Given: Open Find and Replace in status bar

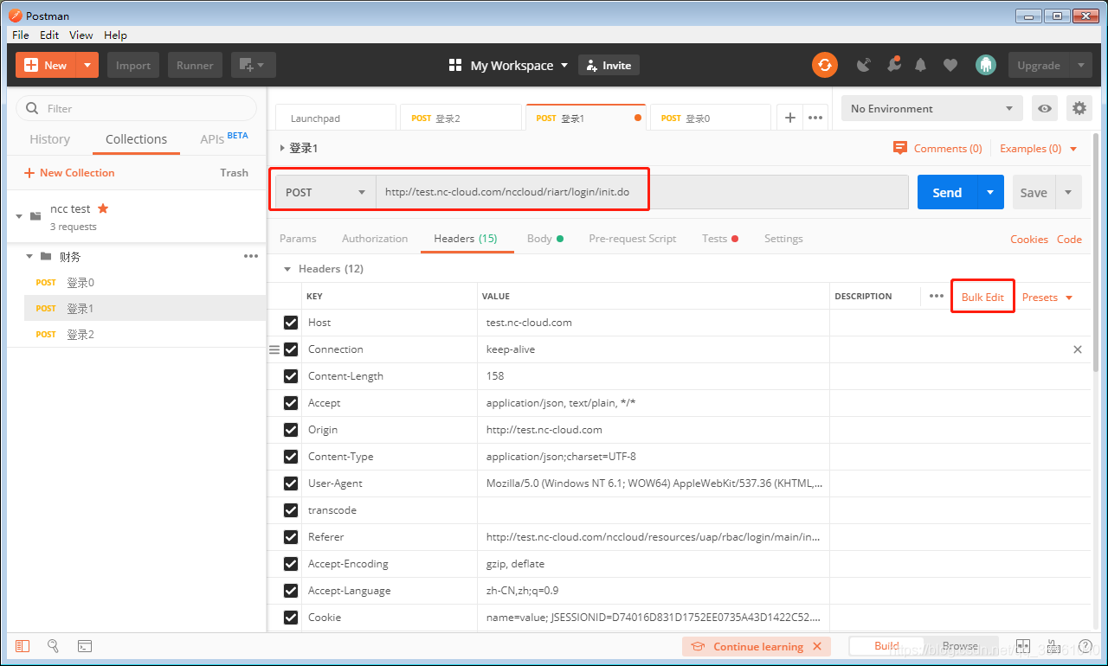Looking at the screenshot, I should coord(53,646).
